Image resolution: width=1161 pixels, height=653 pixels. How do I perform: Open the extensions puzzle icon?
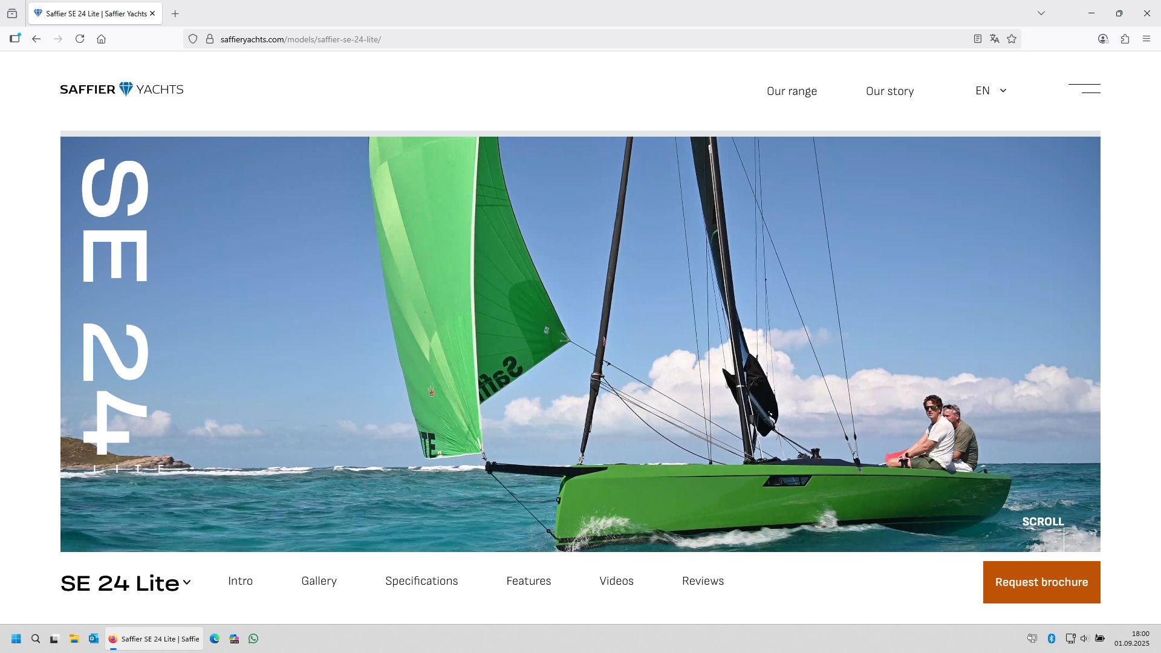[x=1125, y=39]
